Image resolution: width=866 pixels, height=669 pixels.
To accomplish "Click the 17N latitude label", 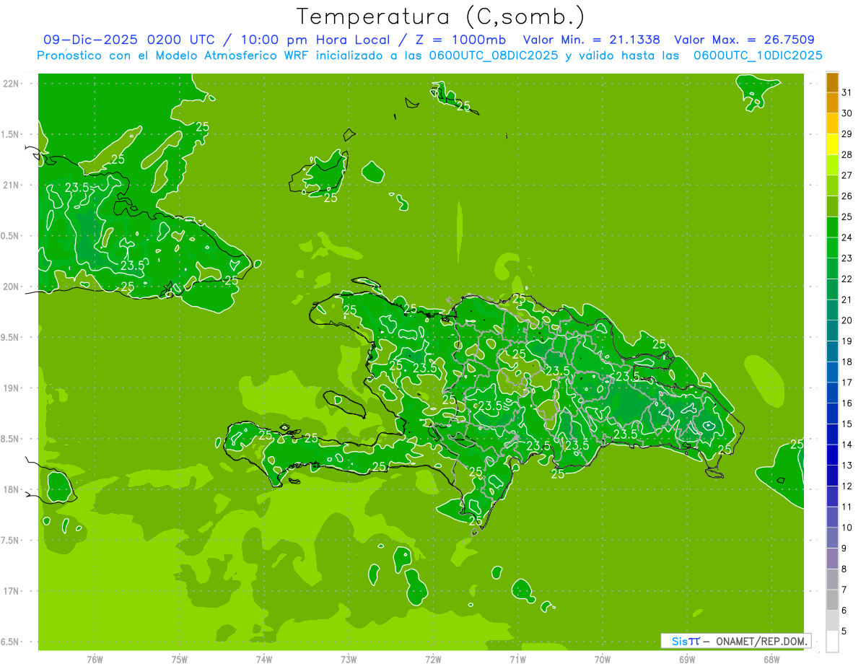I will coord(11,591).
